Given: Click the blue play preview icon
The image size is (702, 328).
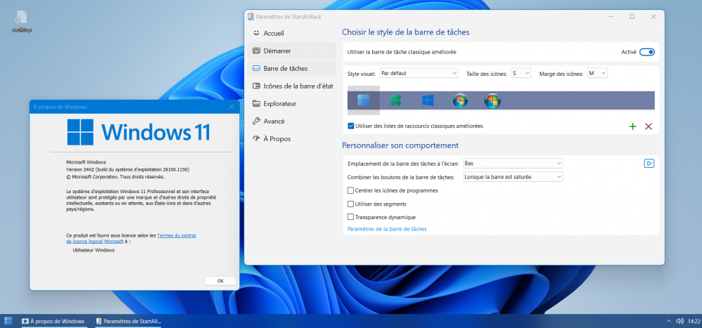Looking at the screenshot, I should (649, 164).
